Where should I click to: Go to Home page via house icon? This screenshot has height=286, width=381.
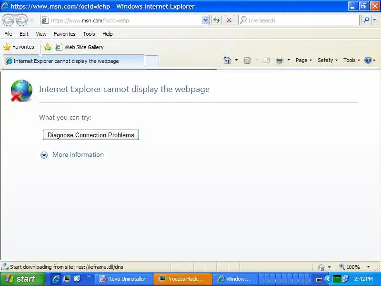pos(227,60)
